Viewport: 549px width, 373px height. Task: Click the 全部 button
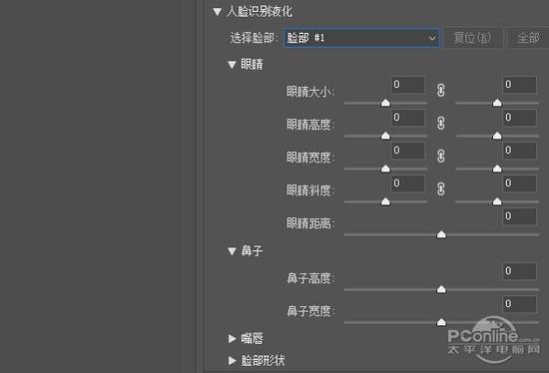tap(528, 38)
